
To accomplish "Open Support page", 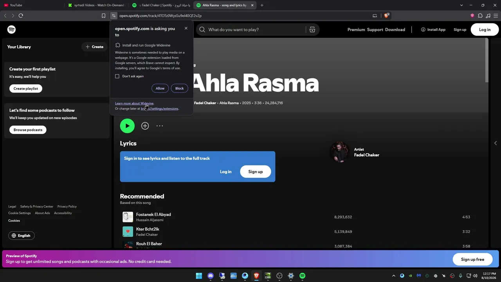I will click(x=375, y=30).
